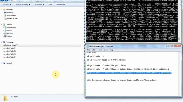This screenshot has width=183, height=102.
Task: Click the highlighted BUILD=release line in Notepad
Action: [x=129, y=73]
